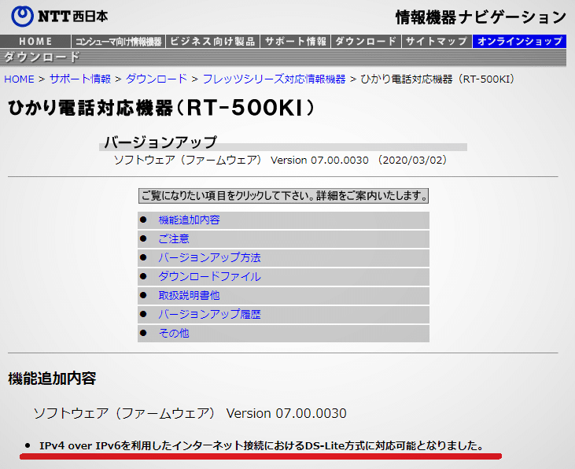
Task: Click the バージョンアップ subheading
Action: 160,142
